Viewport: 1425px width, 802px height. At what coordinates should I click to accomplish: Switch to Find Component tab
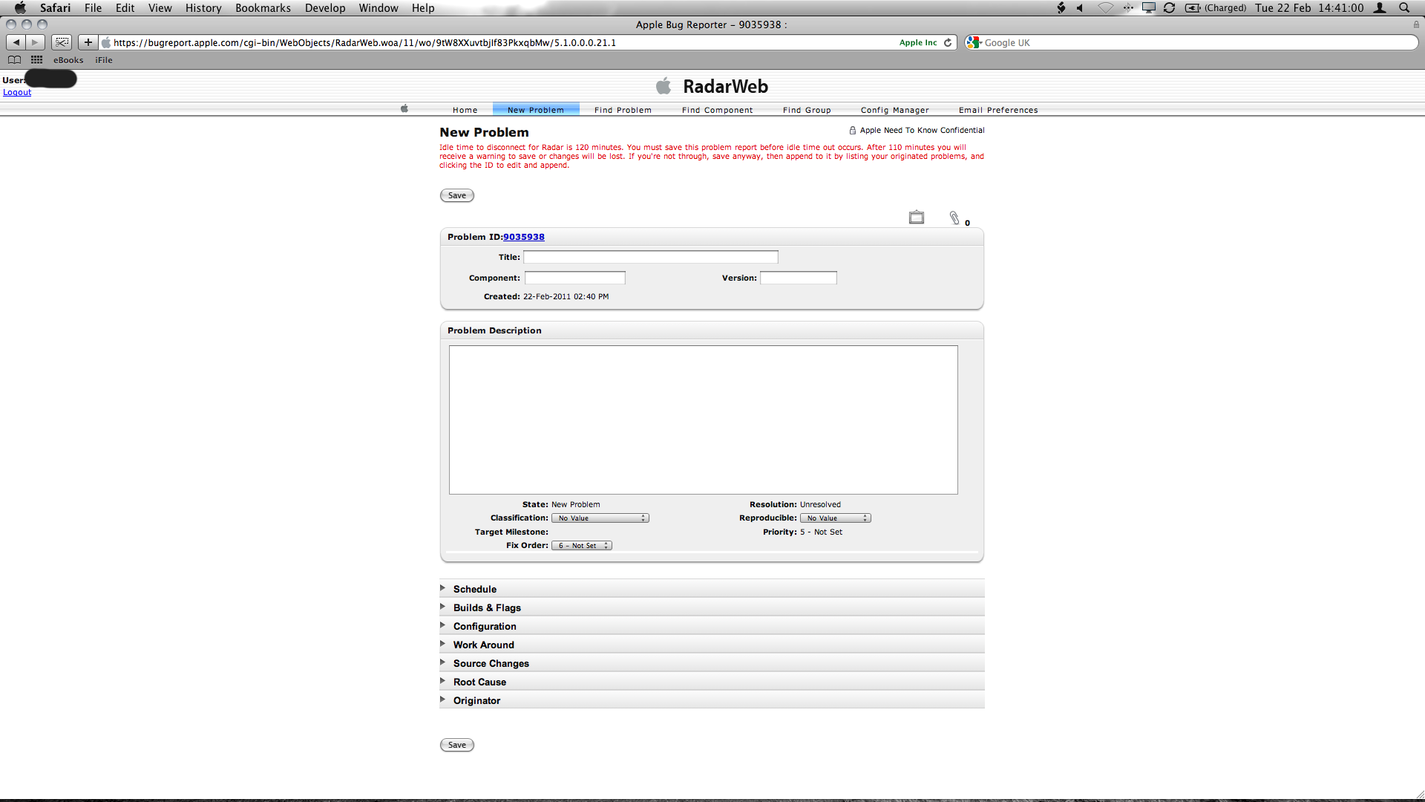pyautogui.click(x=717, y=110)
